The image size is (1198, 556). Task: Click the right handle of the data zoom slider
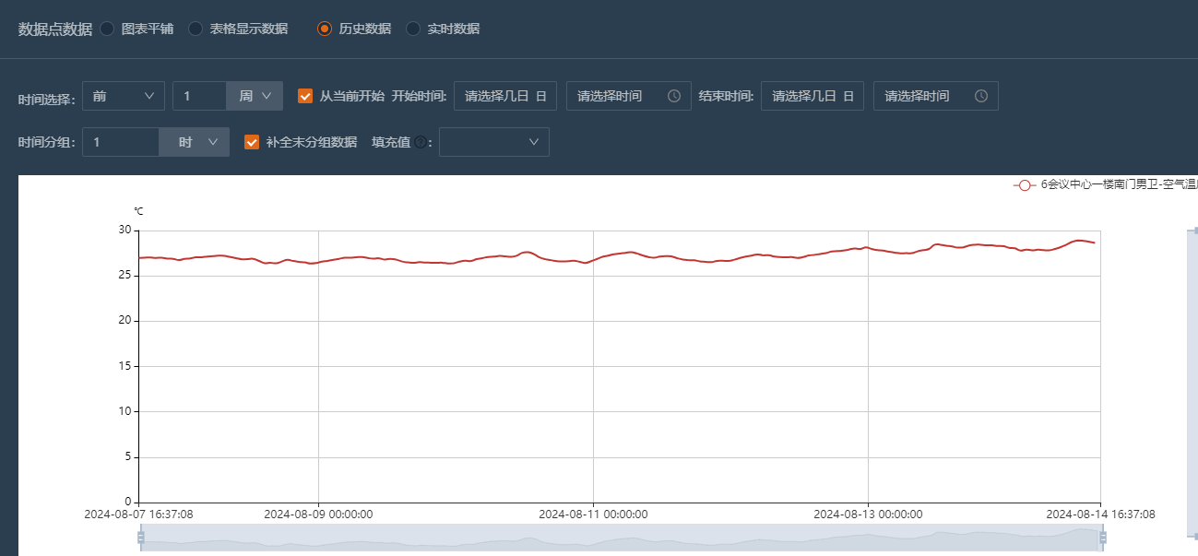[x=1104, y=537]
